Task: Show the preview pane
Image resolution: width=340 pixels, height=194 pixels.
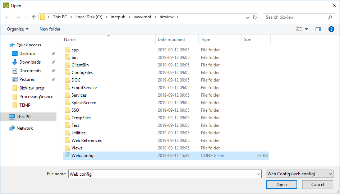Action: pos(318,29)
